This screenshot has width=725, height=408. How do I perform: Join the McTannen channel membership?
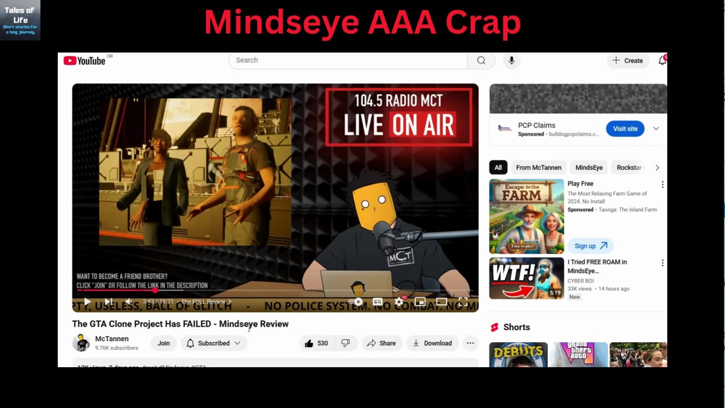[x=164, y=343]
